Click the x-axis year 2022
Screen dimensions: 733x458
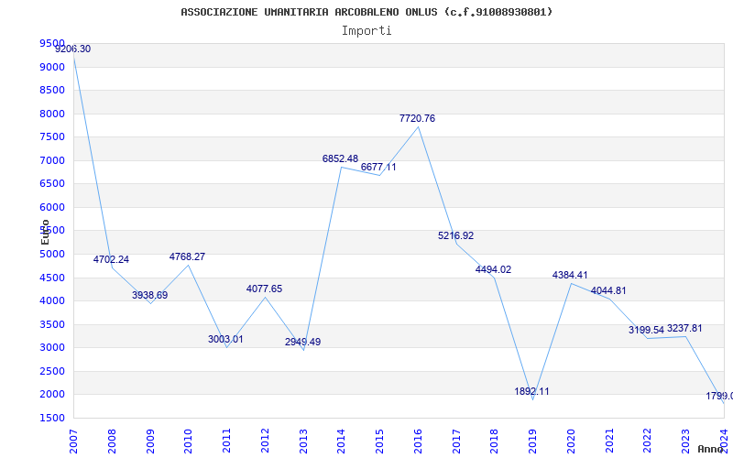[647, 442]
